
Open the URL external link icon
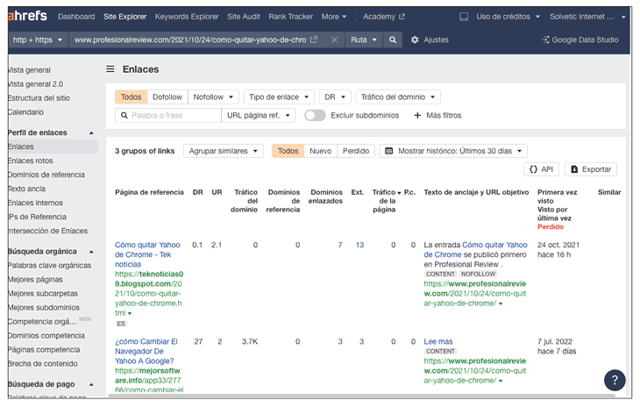pos(314,40)
